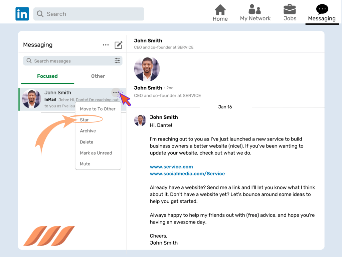The image size is (342, 257).
Task: Click the Search messages field
Action: pos(72,61)
